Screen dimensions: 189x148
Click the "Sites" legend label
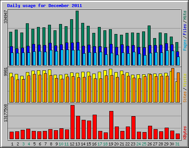tap(185, 97)
